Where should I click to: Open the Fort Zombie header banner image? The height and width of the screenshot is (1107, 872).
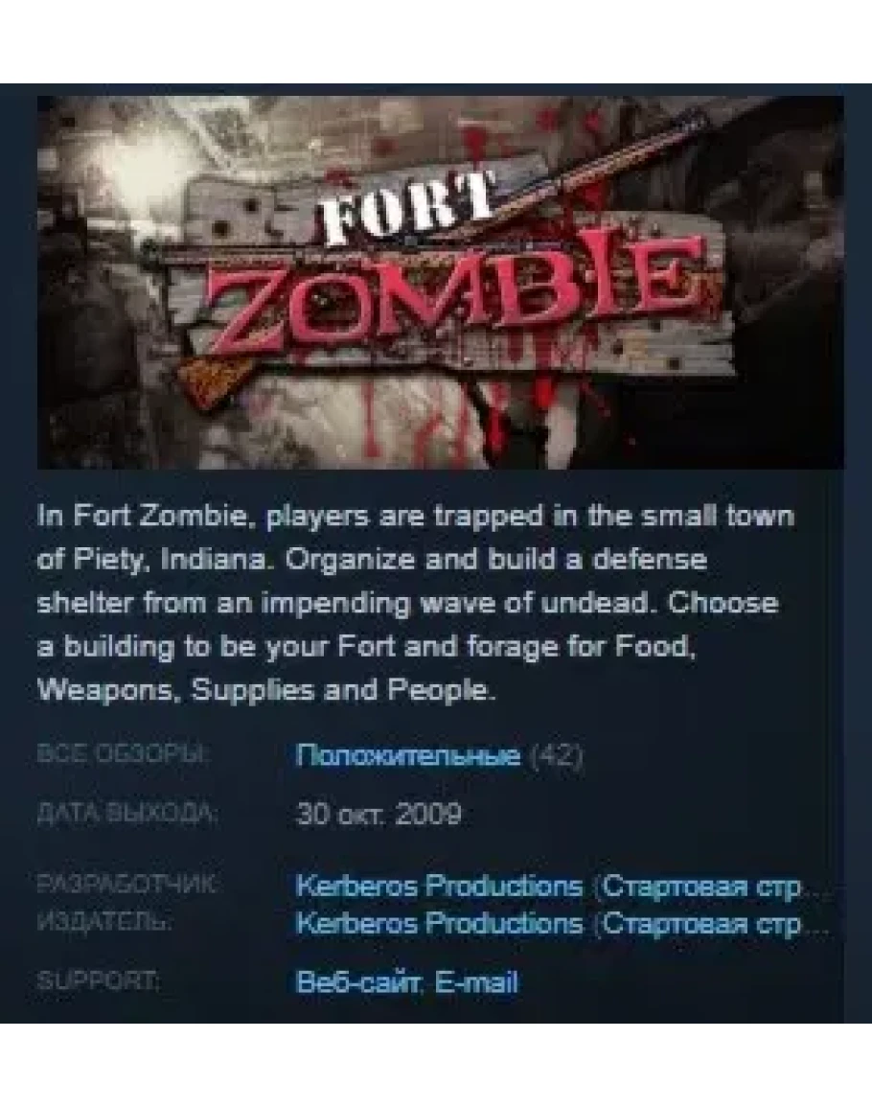click(x=441, y=282)
